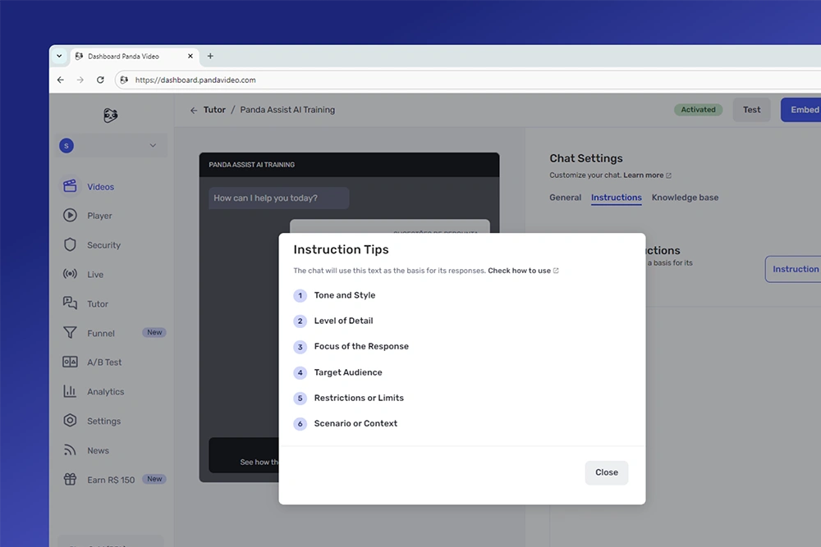Click the New badge next to Earn R$ 150
Screen dimensions: 821x547
(x=154, y=479)
